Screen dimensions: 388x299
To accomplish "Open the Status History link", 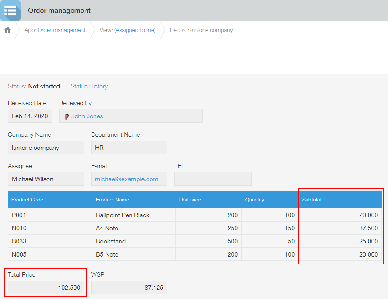I will click(89, 86).
